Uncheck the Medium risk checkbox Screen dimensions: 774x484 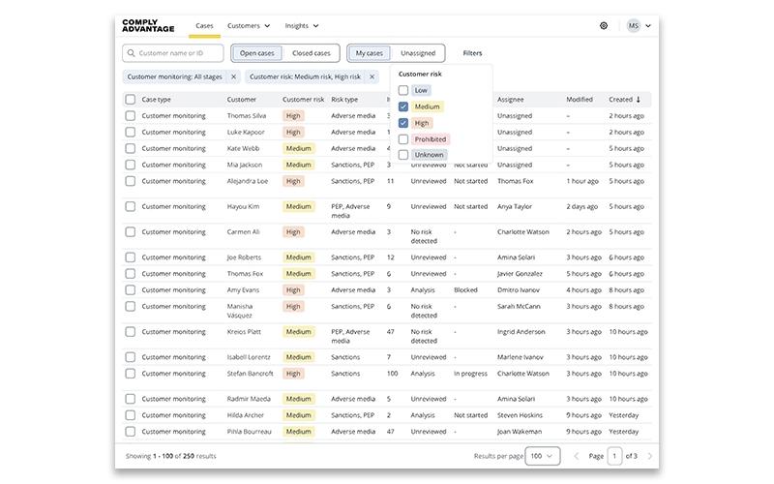(403, 106)
